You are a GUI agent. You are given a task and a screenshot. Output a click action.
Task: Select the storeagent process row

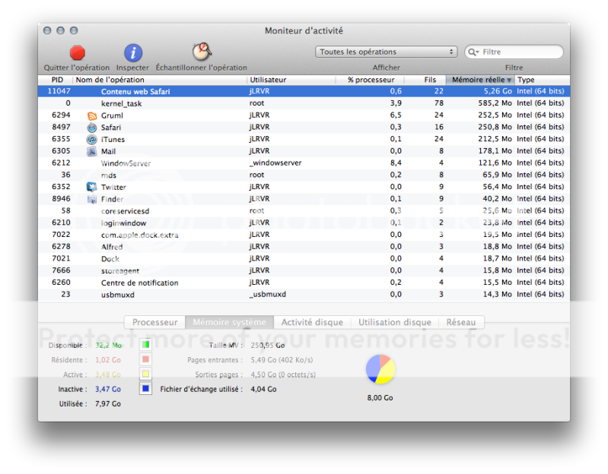304,270
